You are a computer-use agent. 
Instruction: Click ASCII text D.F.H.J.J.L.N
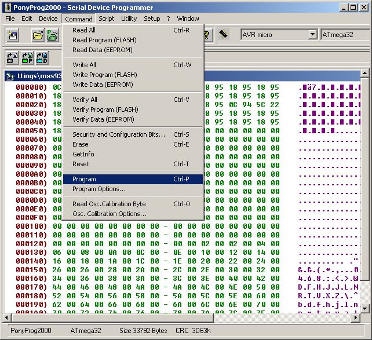329,287
